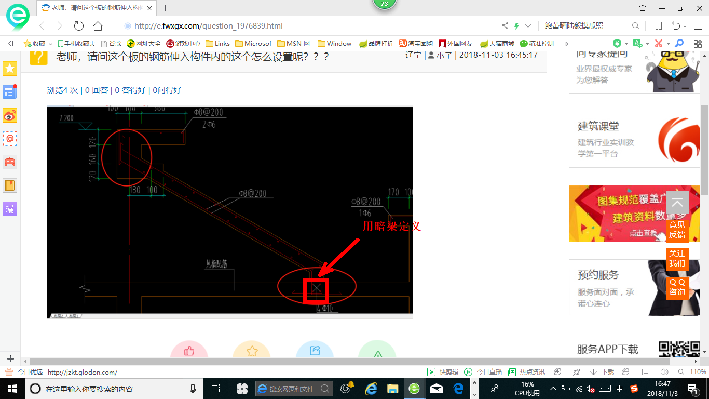The width and height of the screenshot is (709, 399).
Task: Open 手机收藏夹 bookmark
Action: 76,44
